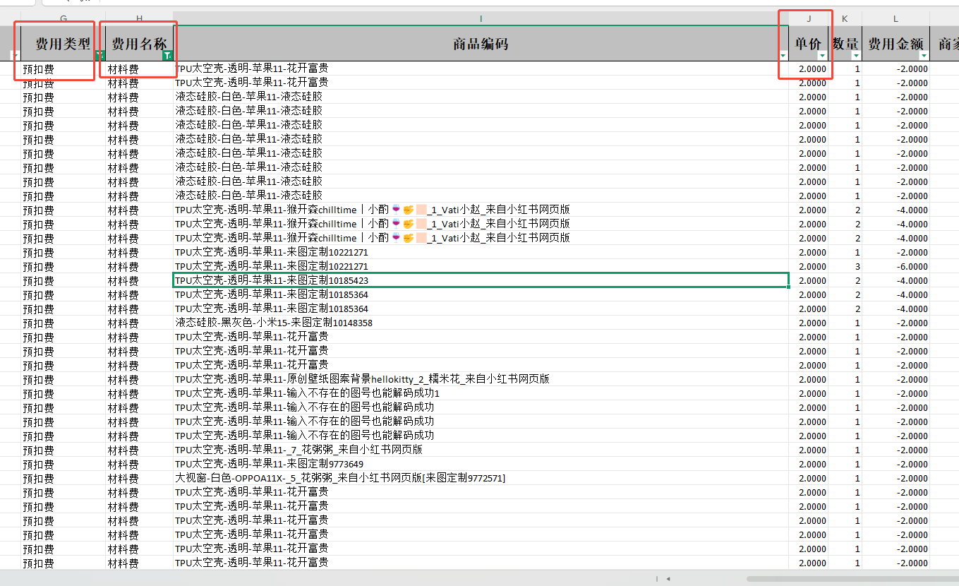Select the hellokitty_2_糯米花 product code cell

click(x=481, y=379)
